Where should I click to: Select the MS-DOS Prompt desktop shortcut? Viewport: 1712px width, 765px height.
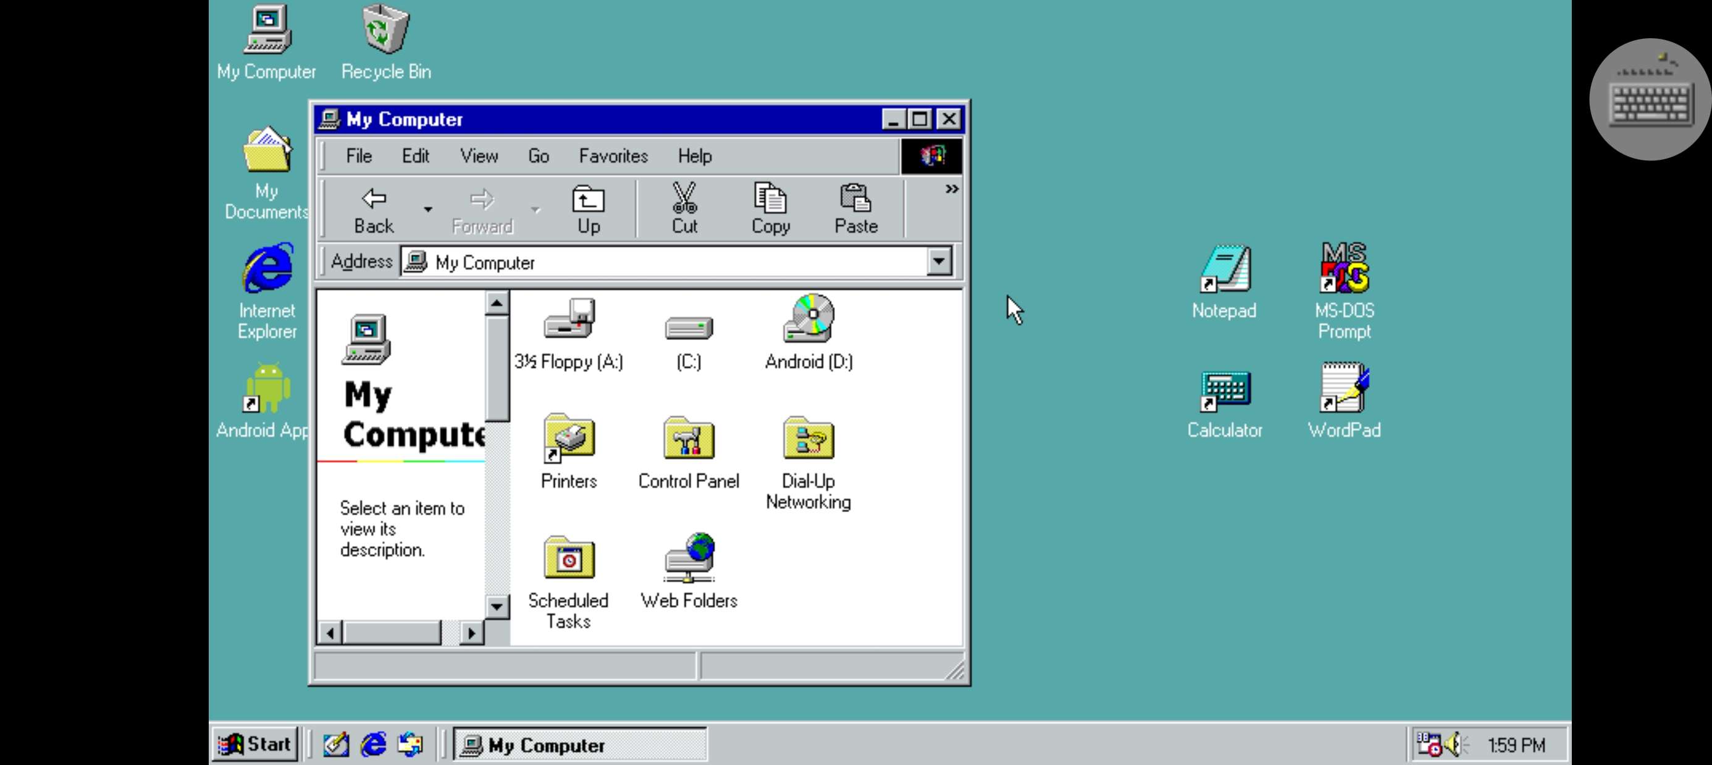pyautogui.click(x=1344, y=291)
